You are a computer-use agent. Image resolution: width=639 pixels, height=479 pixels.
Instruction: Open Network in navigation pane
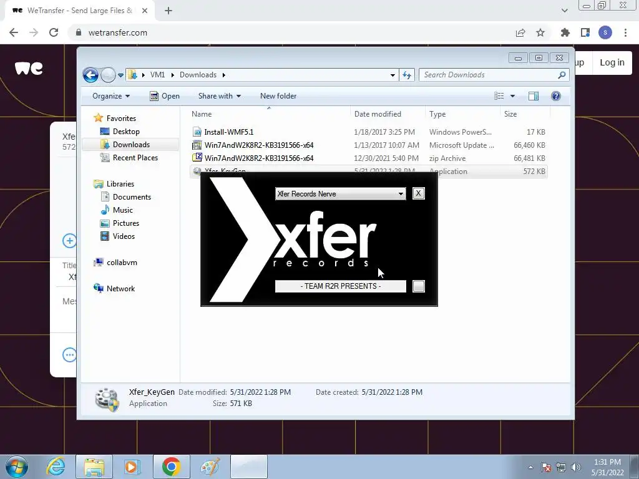tap(120, 288)
